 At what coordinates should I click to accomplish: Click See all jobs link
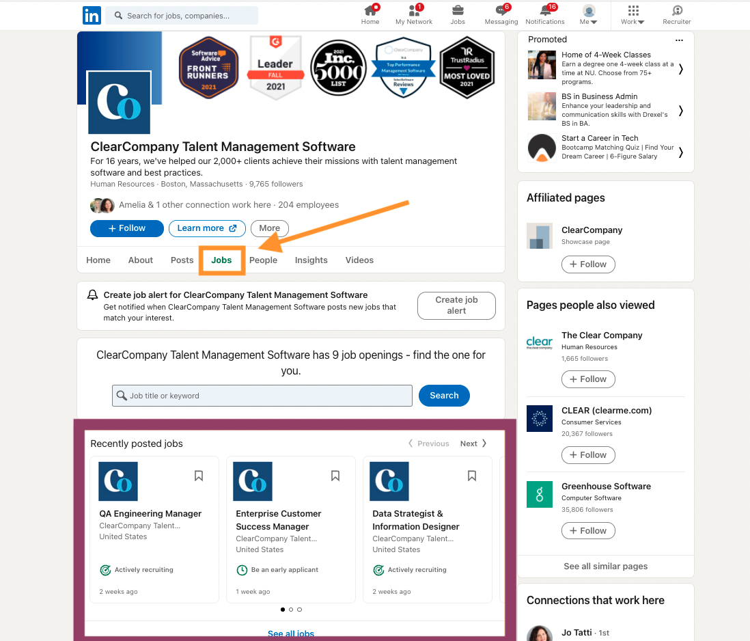pyautogui.click(x=291, y=633)
